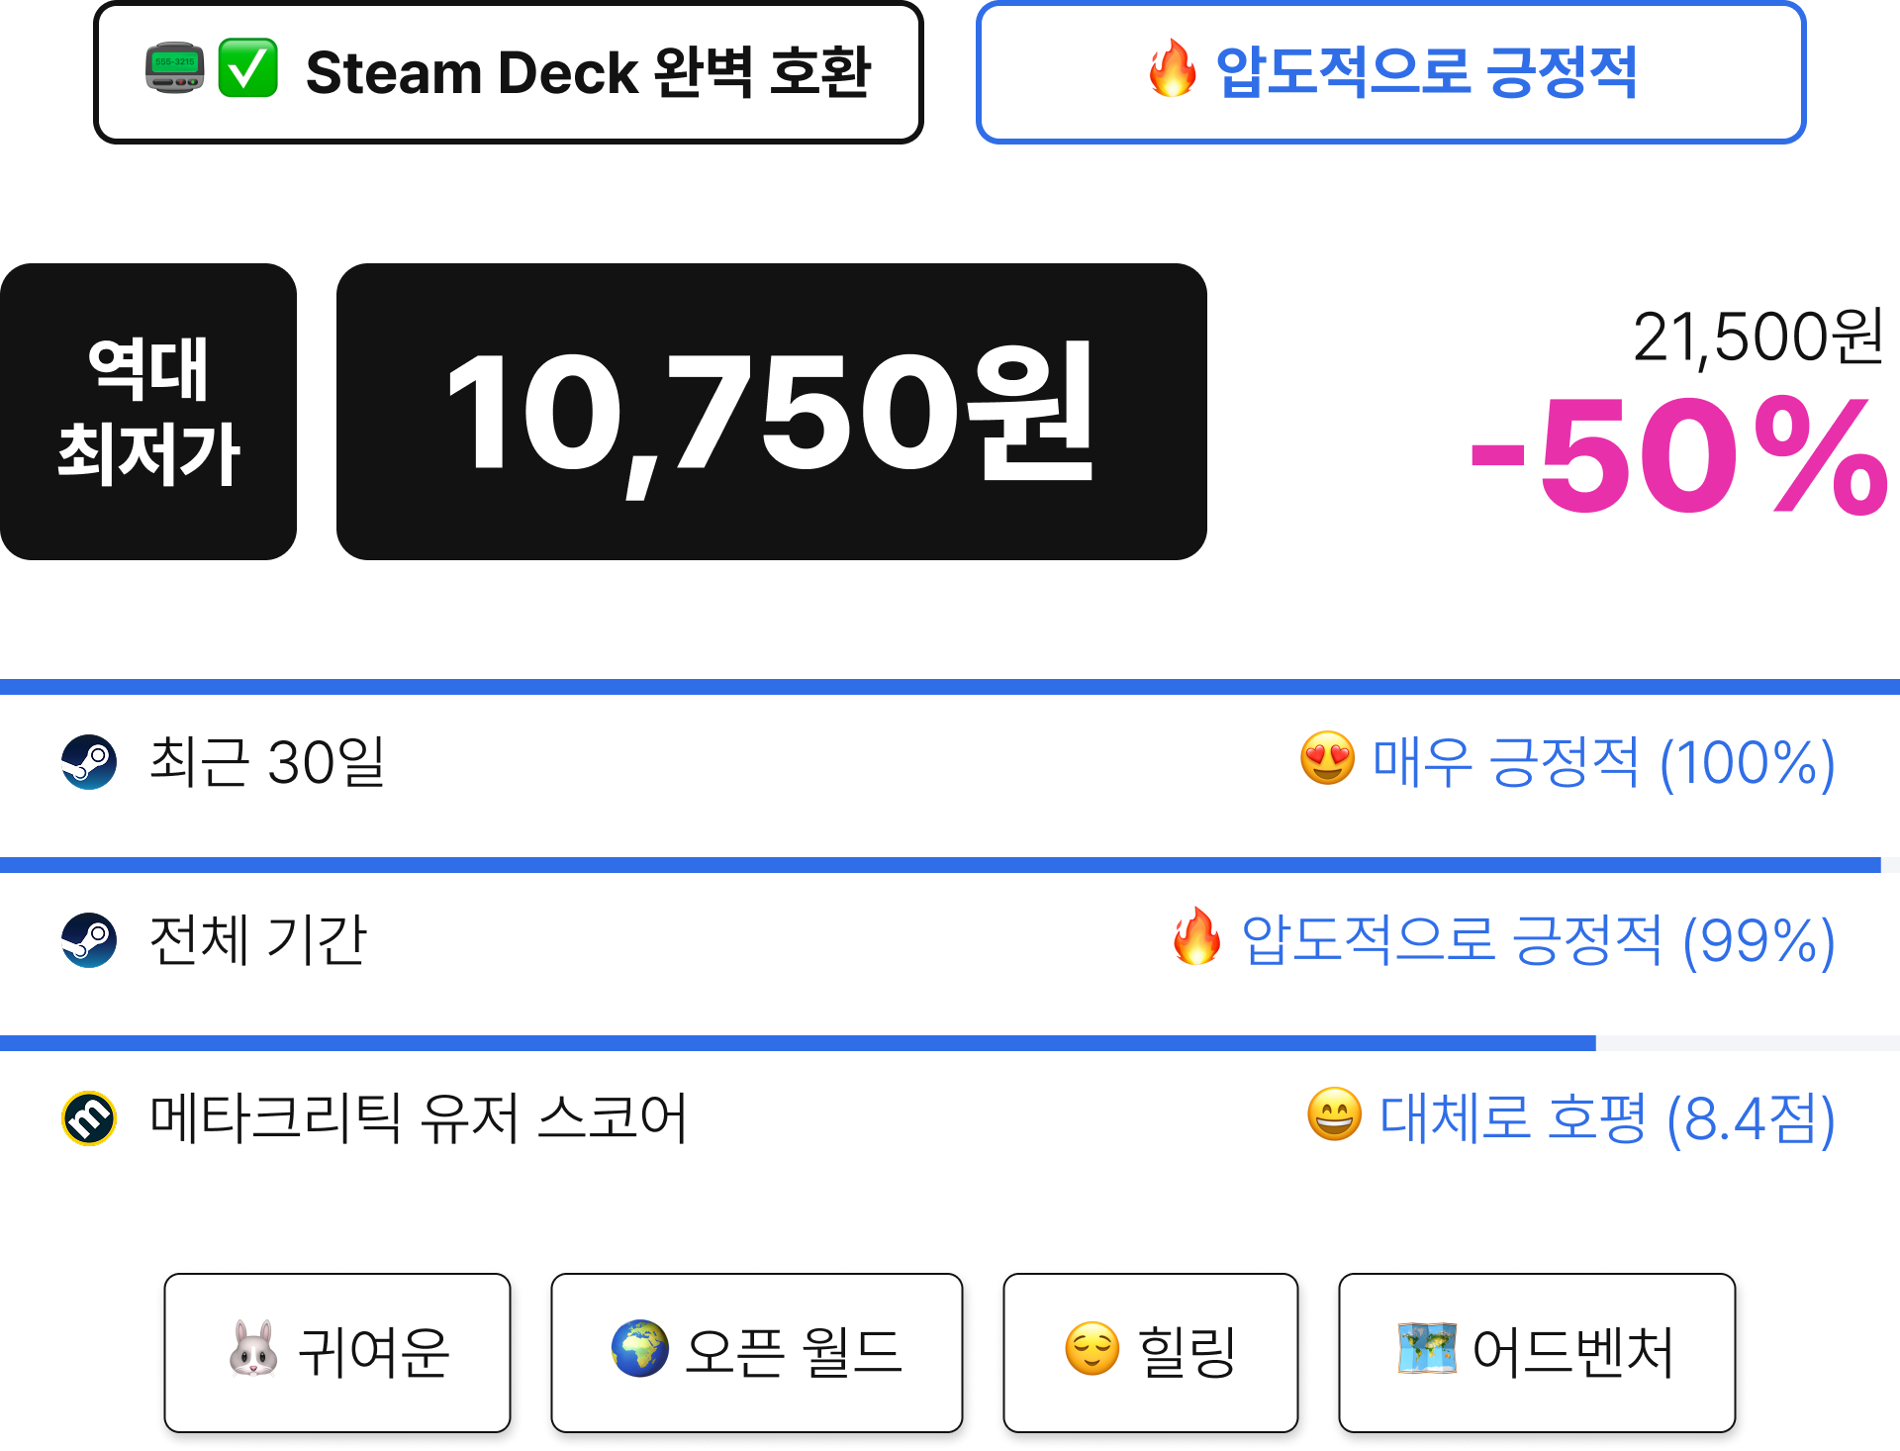Select the 귀여운 tag

[x=337, y=1353]
